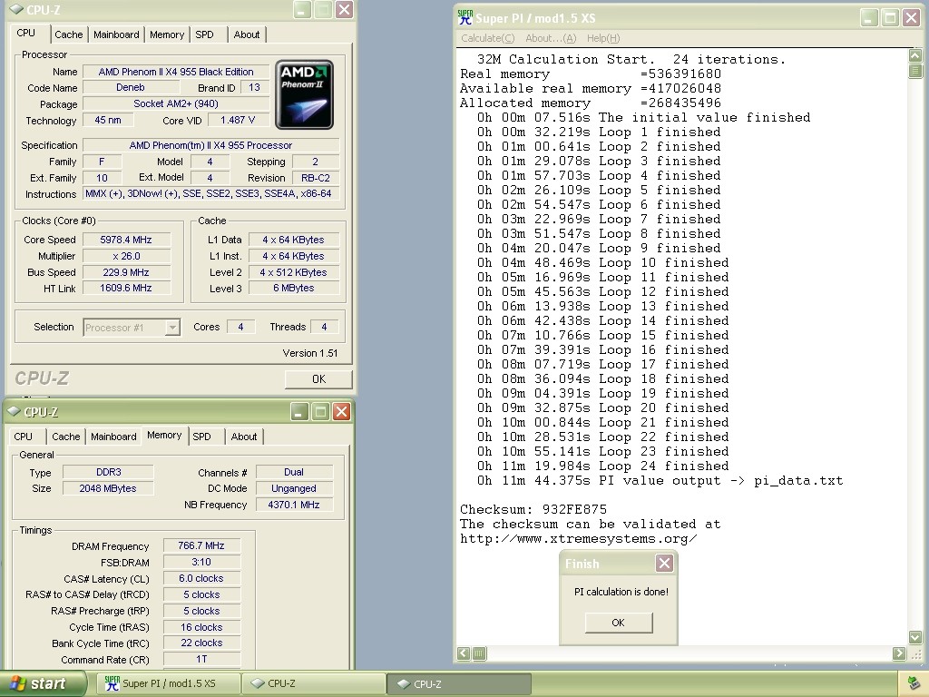Click the Level 3 cache value 6 MBytes
The image size is (929, 697).
click(x=294, y=288)
